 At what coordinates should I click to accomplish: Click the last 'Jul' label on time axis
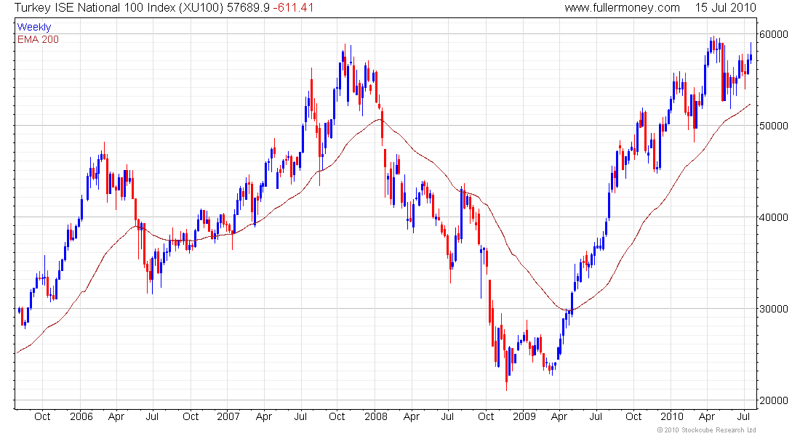point(743,416)
